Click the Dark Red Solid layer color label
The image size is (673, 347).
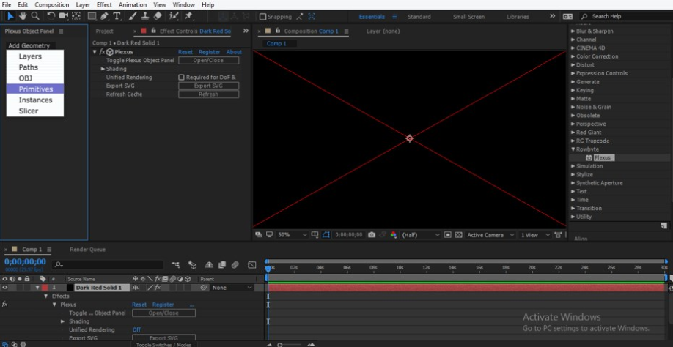pos(44,288)
